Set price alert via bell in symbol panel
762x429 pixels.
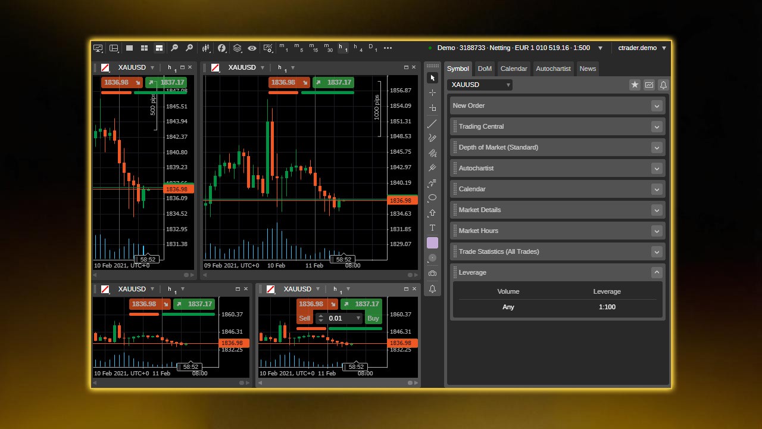[663, 85]
